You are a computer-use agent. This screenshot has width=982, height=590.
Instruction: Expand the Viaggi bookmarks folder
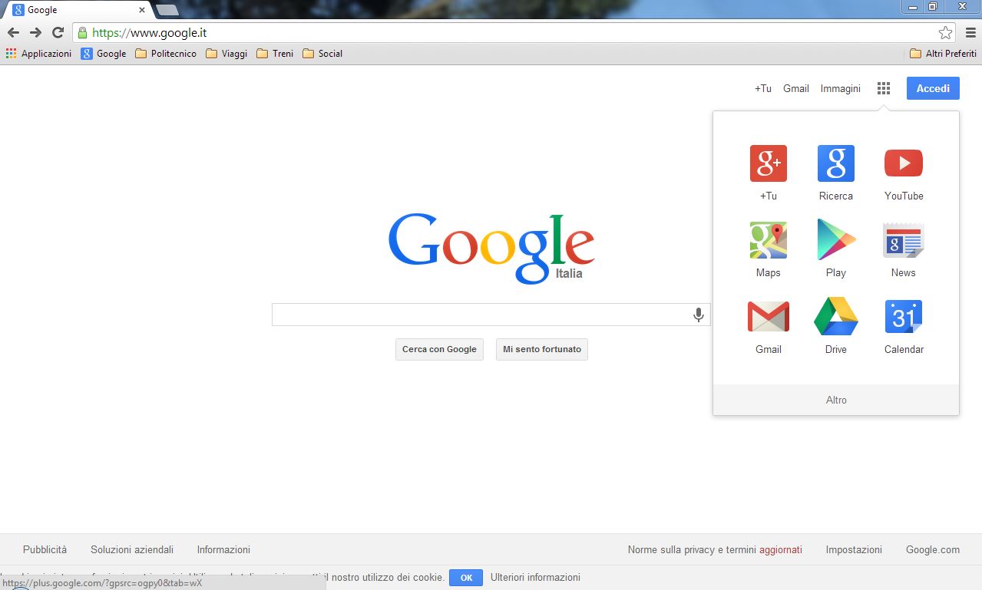226,54
